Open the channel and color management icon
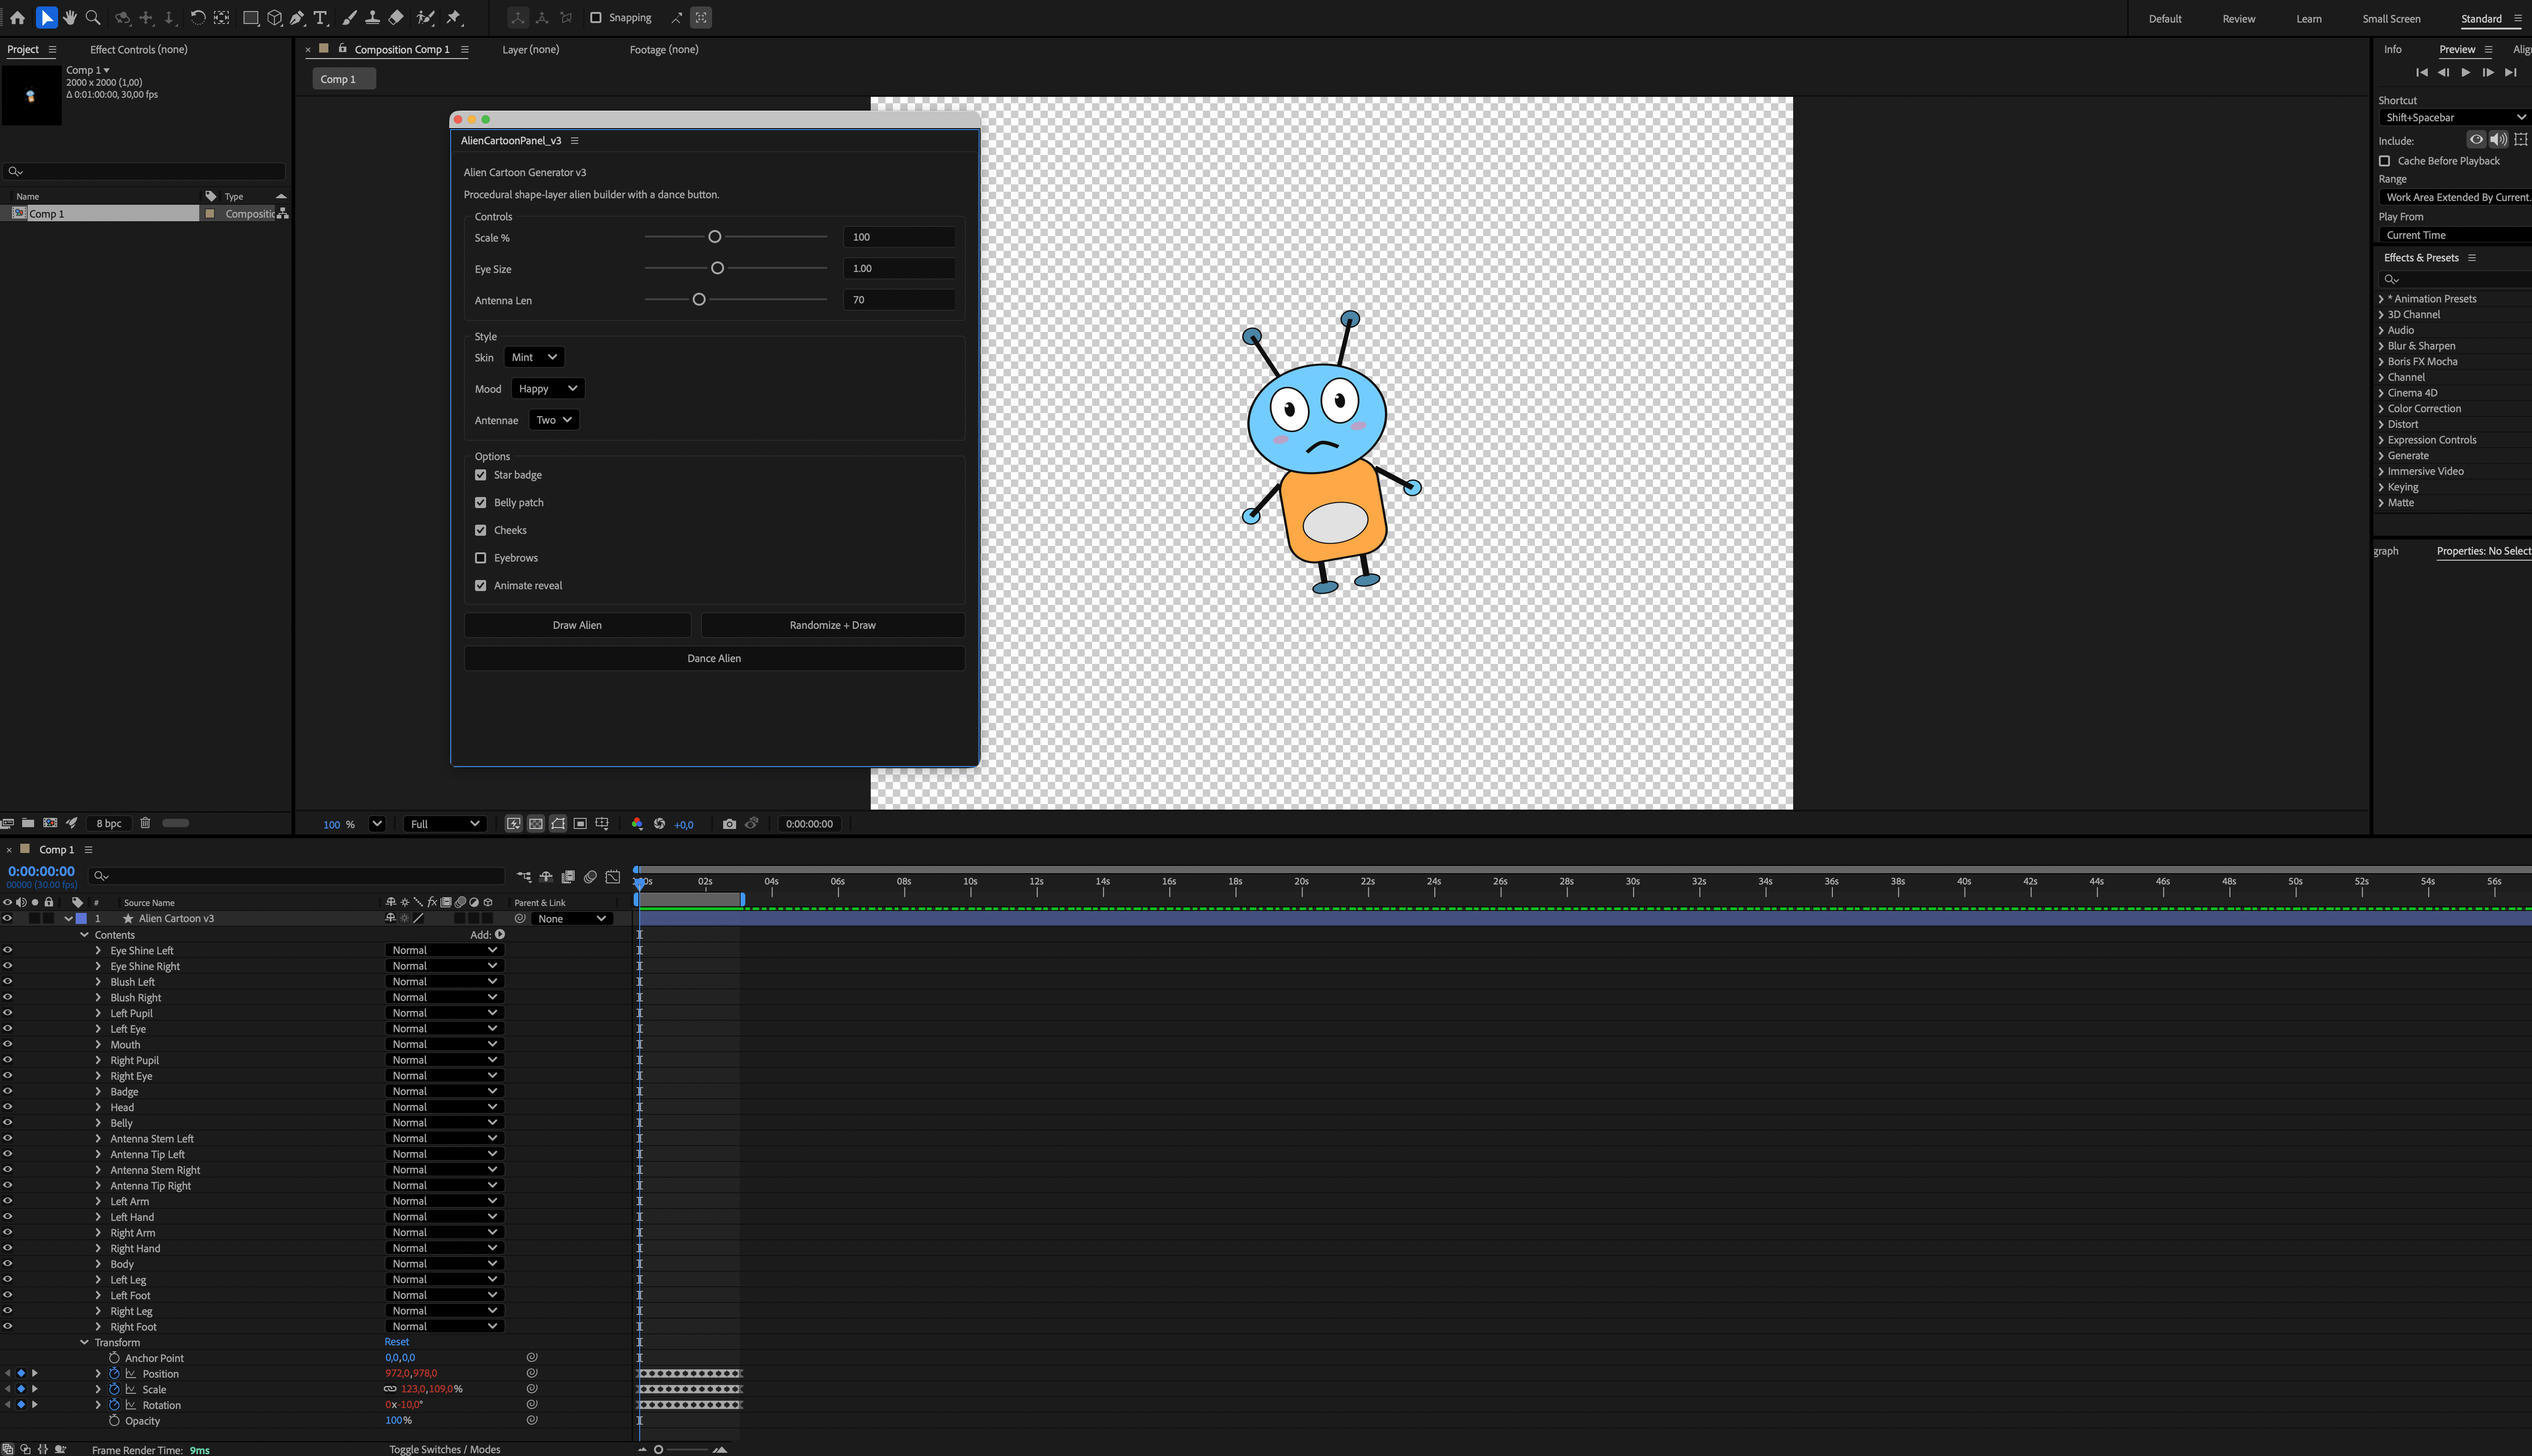This screenshot has width=2532, height=1456. point(637,824)
